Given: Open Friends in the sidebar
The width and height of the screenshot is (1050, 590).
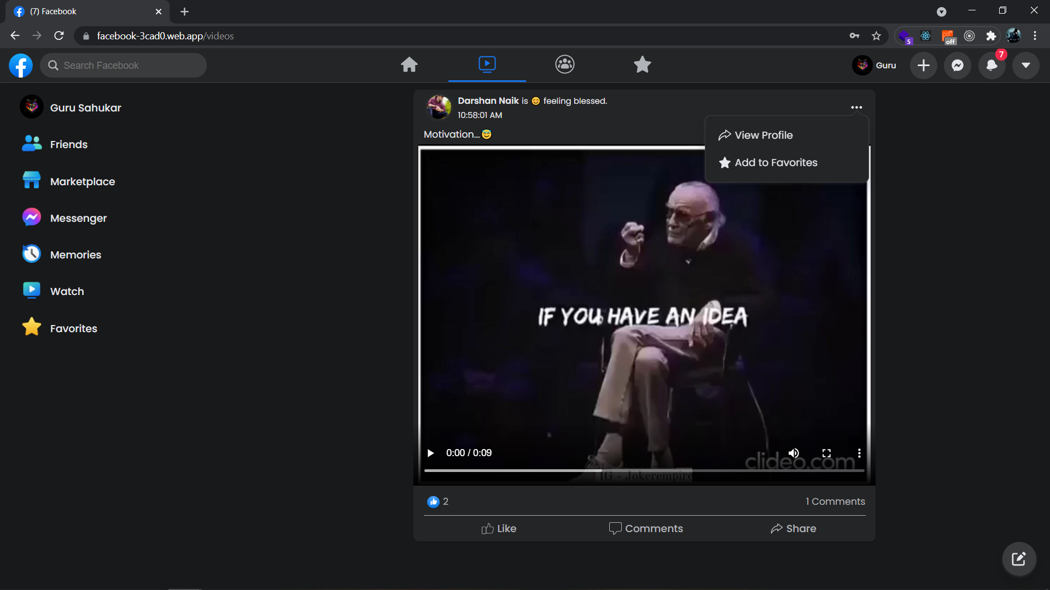Looking at the screenshot, I should coord(55,144).
